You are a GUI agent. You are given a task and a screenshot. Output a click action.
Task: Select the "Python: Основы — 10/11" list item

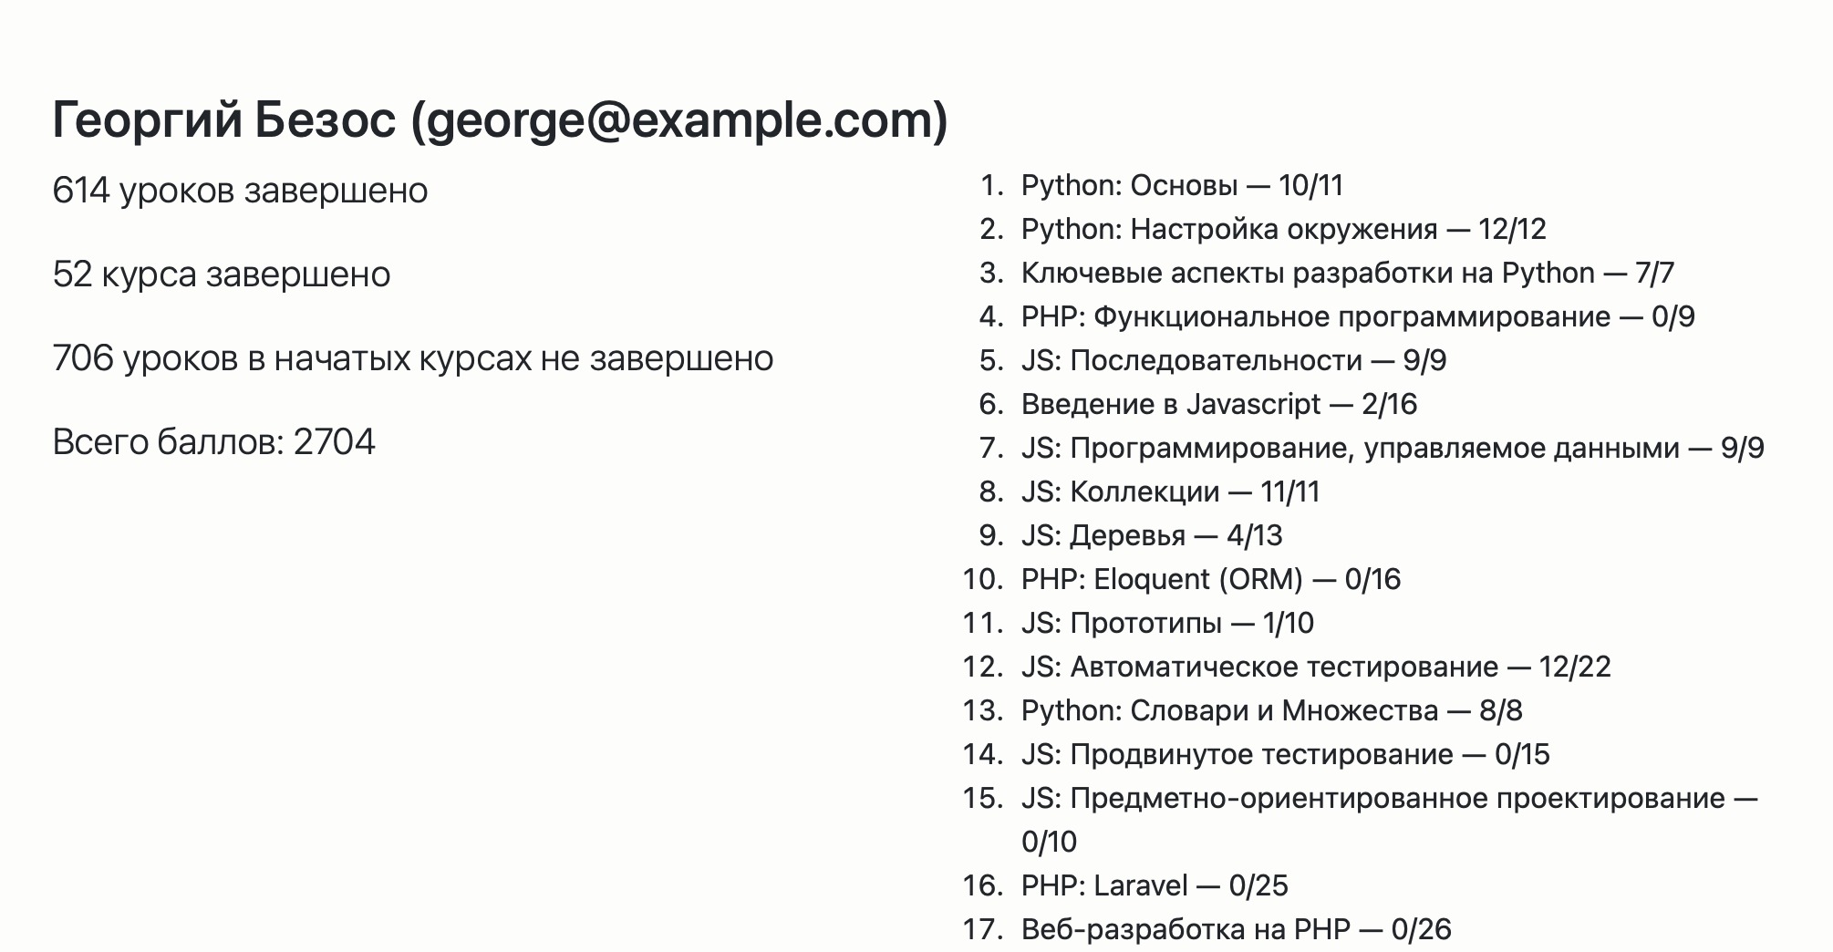pyautogui.click(x=1182, y=185)
